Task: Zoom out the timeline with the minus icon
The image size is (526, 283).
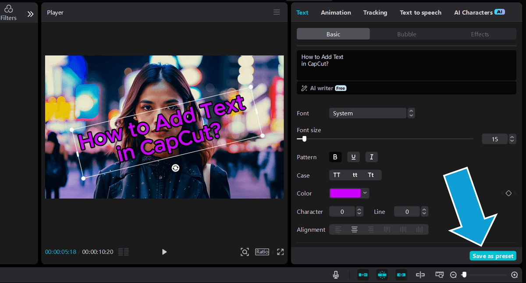Action: point(454,275)
